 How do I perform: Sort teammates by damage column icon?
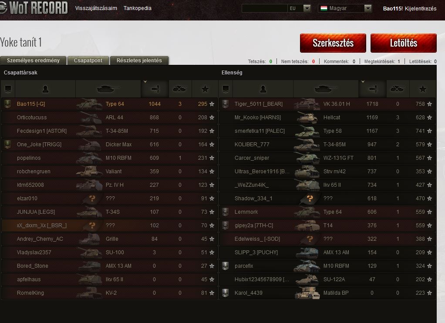coord(155,89)
